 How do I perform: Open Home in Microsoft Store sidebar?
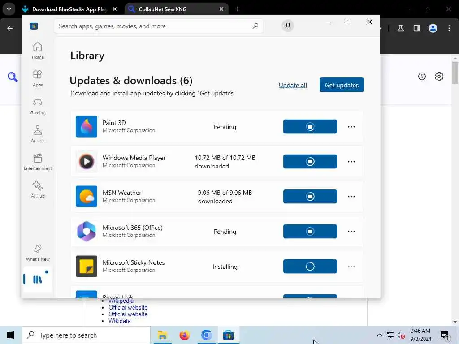coord(38,51)
